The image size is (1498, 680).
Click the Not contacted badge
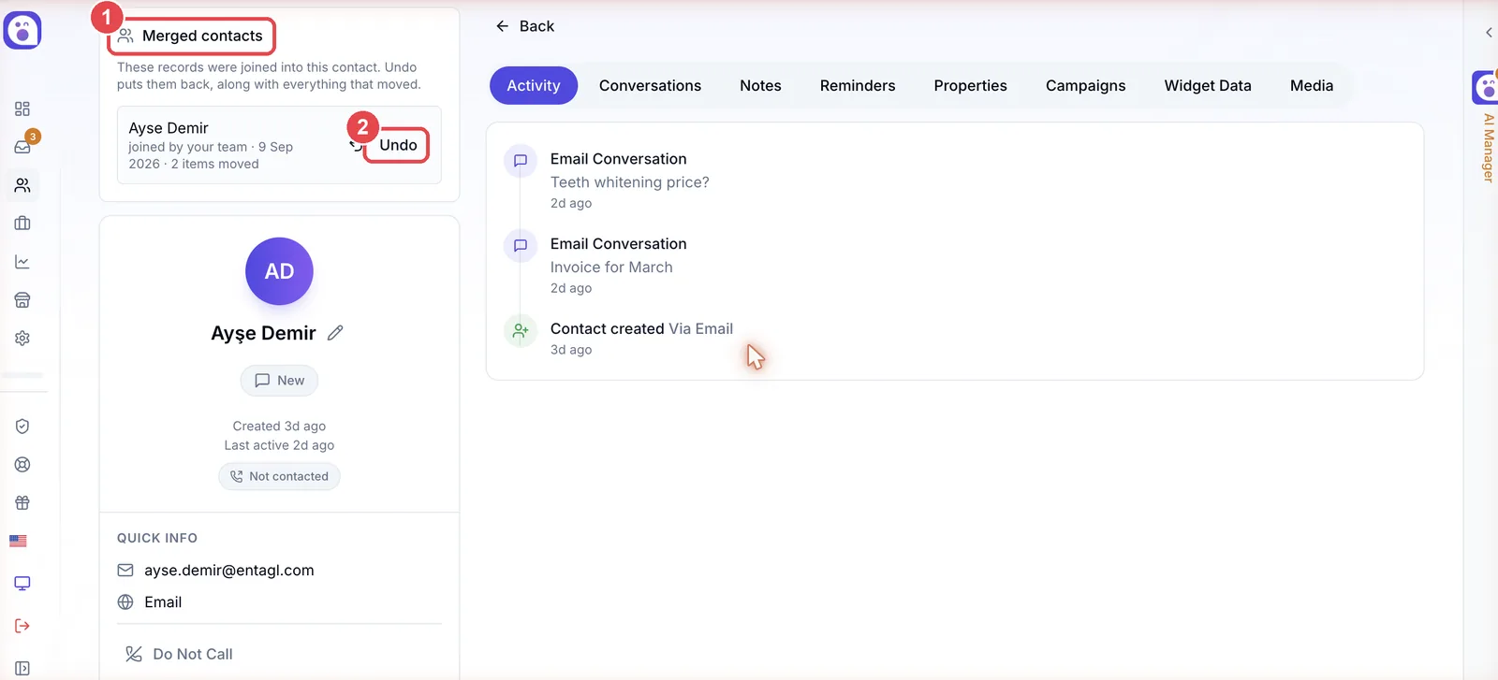coord(279,476)
